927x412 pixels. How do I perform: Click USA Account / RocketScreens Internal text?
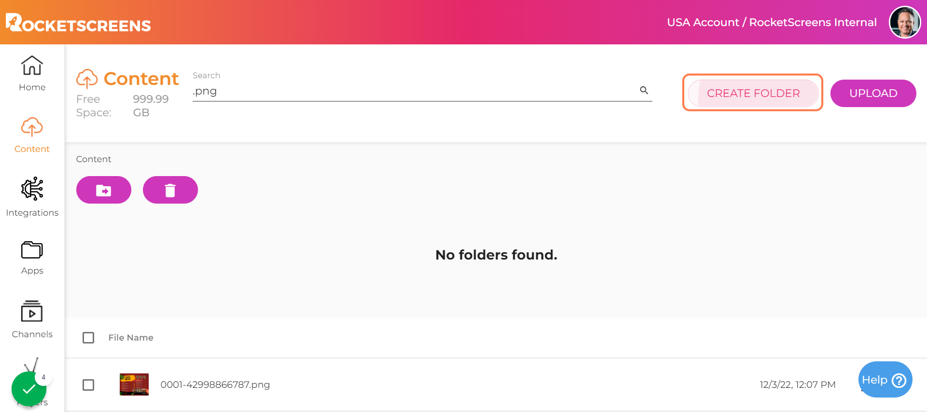(x=772, y=22)
